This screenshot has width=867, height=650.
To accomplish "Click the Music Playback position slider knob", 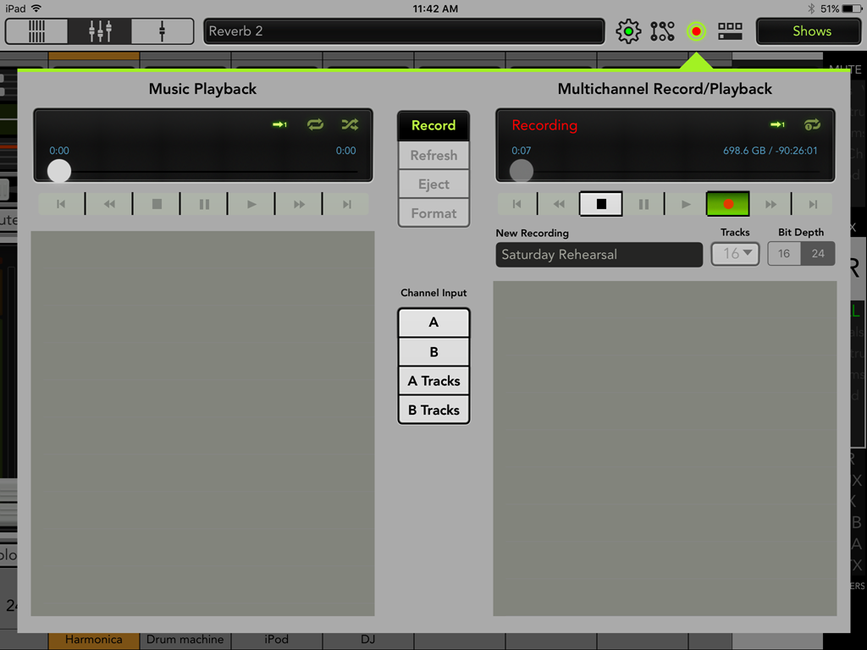I will pos(59,171).
